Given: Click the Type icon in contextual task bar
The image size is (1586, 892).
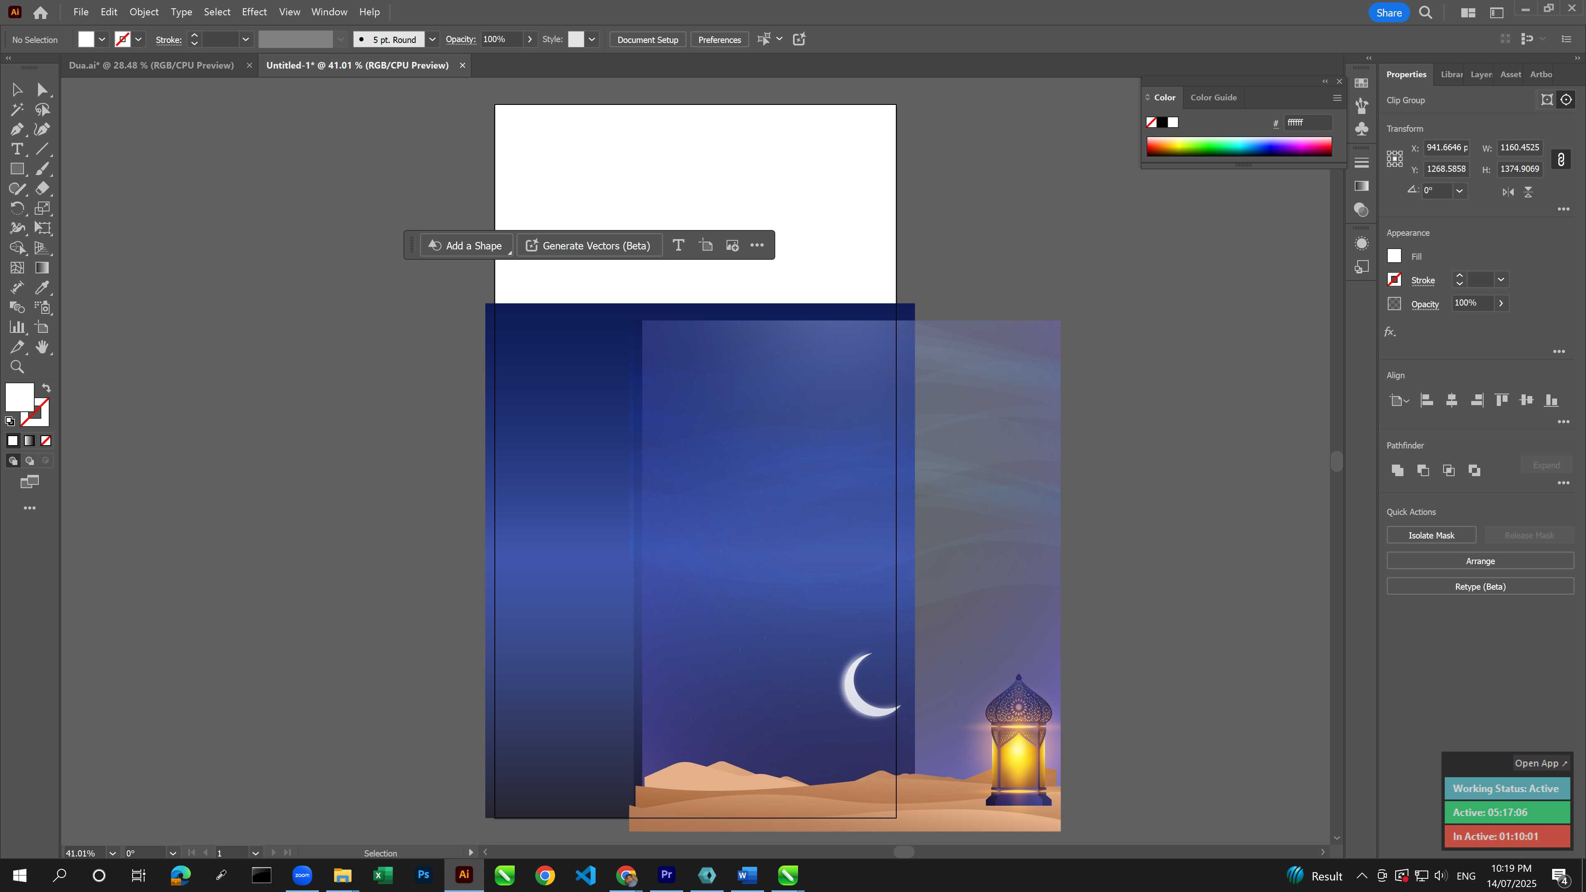Looking at the screenshot, I should pos(678,245).
